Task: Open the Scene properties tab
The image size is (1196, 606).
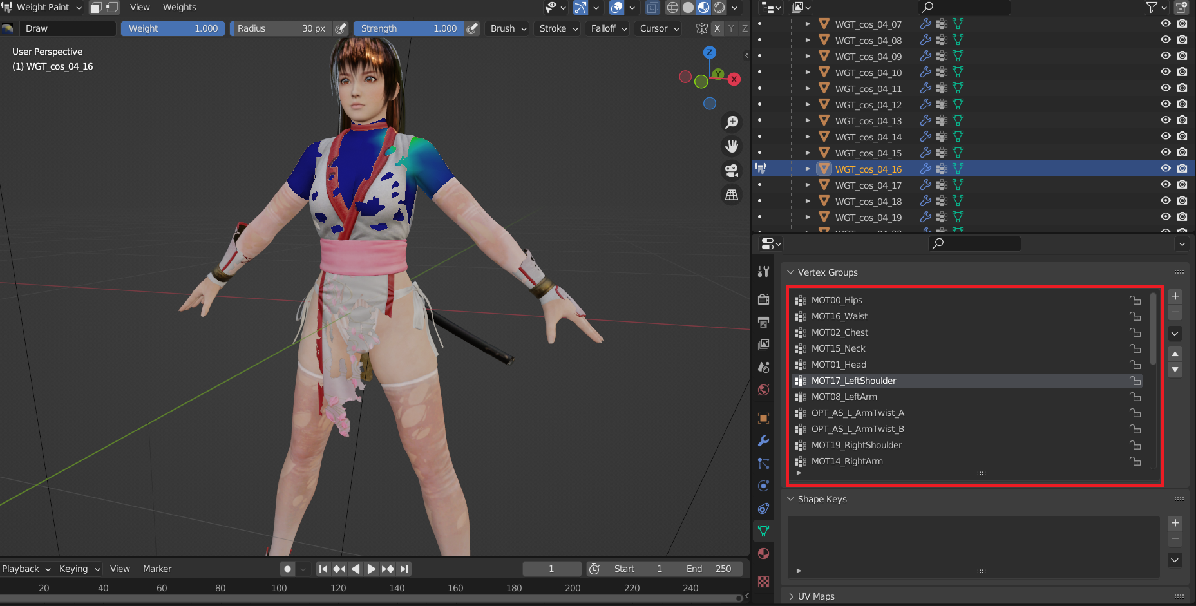Action: pyautogui.click(x=763, y=367)
